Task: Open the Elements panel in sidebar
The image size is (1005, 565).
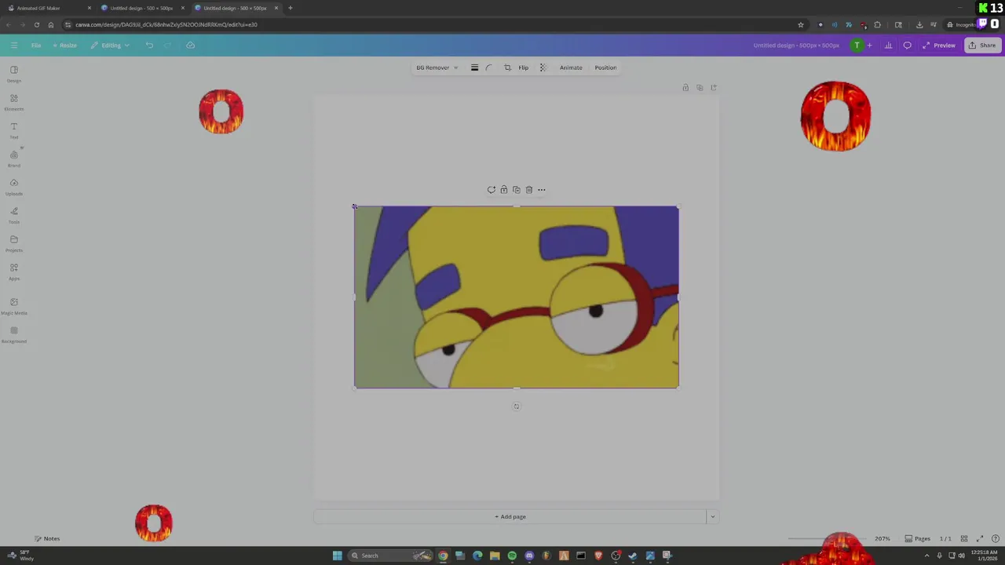Action: [14, 102]
